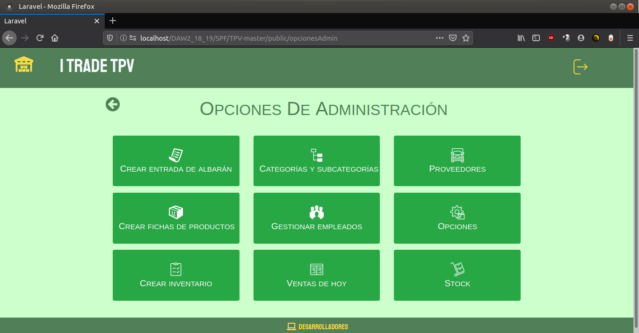
Task: Click the truck icon for Proveedores
Action: coord(457,155)
